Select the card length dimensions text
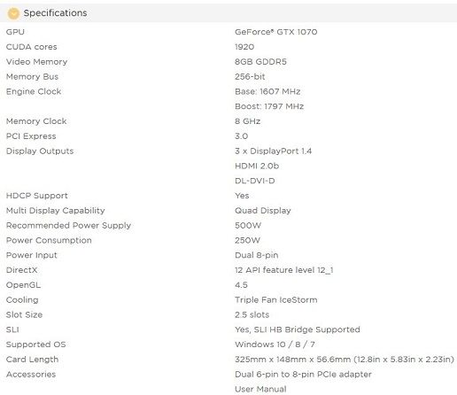 (x=345, y=360)
